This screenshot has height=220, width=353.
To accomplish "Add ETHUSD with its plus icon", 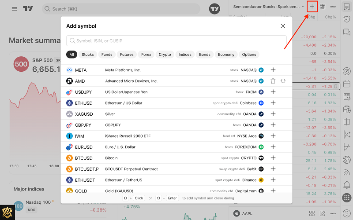I will (x=273, y=103).
